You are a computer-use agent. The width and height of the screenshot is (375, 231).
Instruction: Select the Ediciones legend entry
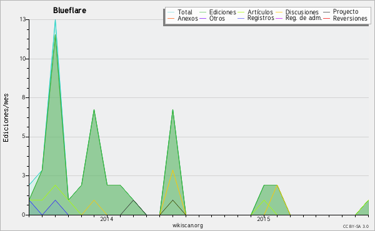tap(222, 12)
